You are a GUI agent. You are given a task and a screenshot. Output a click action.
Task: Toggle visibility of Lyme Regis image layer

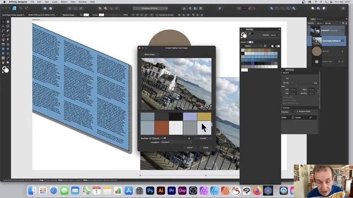pos(343,41)
